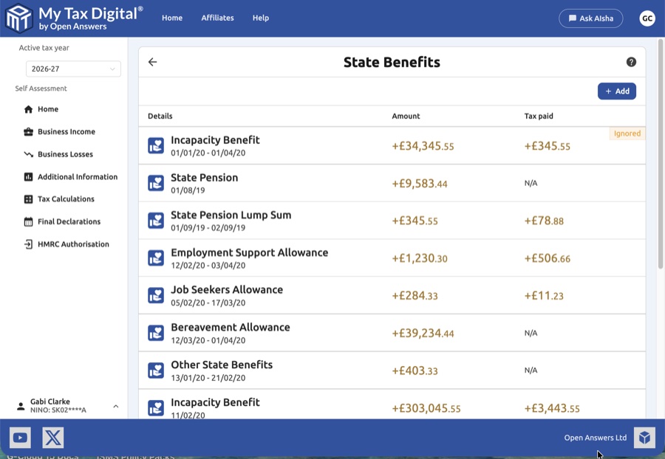
Task: Click the Ignored tag on Incapacity Benefit
Action: pos(627,134)
